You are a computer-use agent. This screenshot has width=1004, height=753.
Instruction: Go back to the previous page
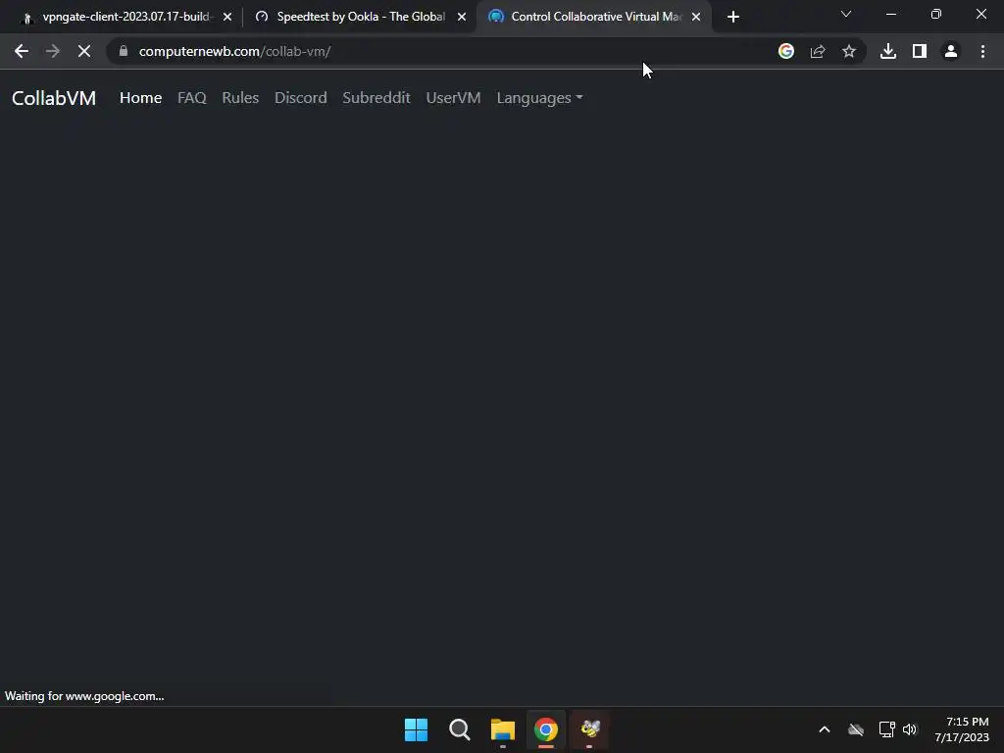22,51
